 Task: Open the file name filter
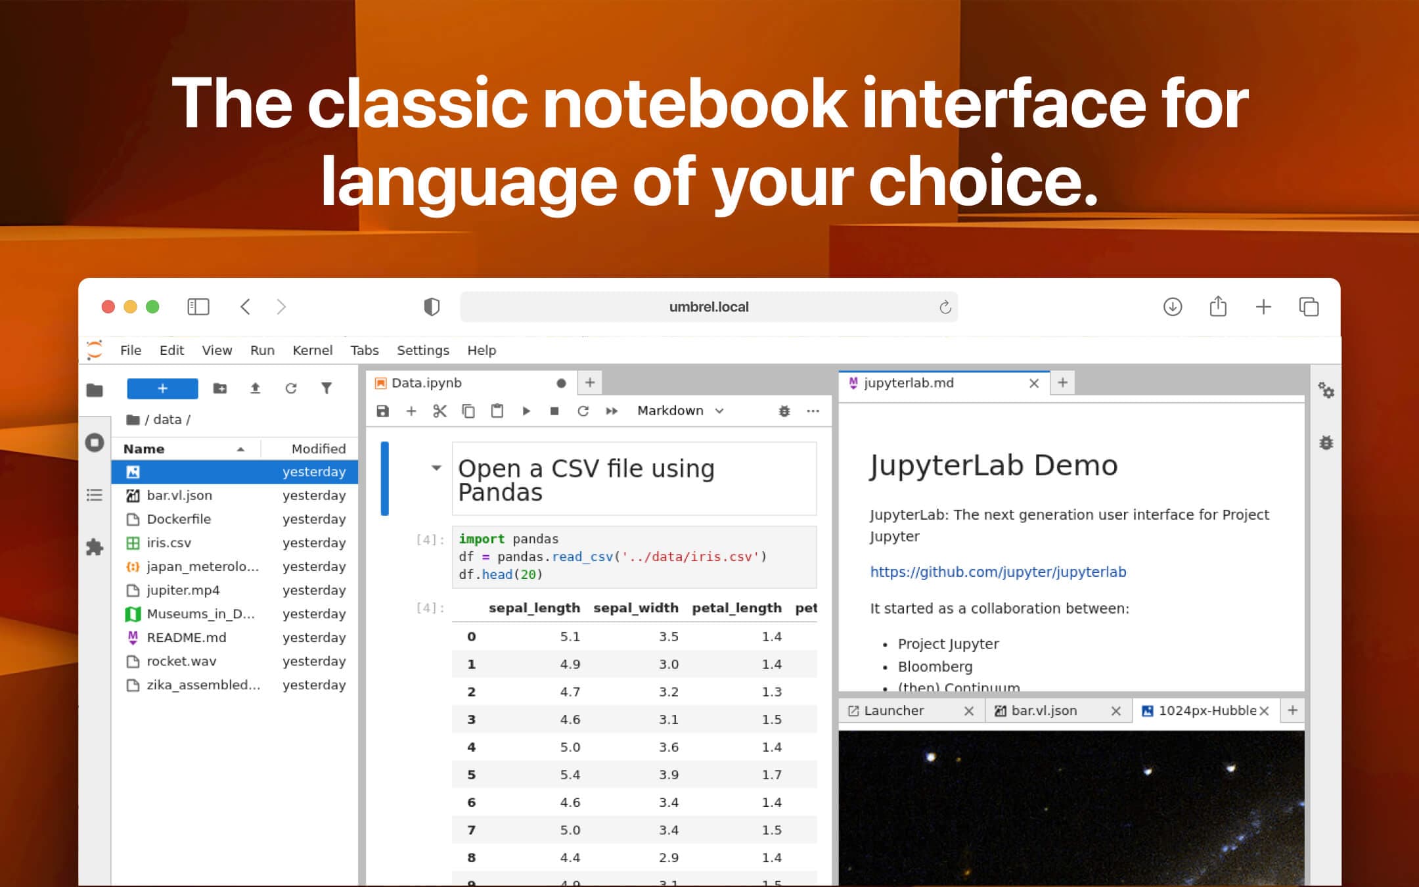pyautogui.click(x=327, y=388)
